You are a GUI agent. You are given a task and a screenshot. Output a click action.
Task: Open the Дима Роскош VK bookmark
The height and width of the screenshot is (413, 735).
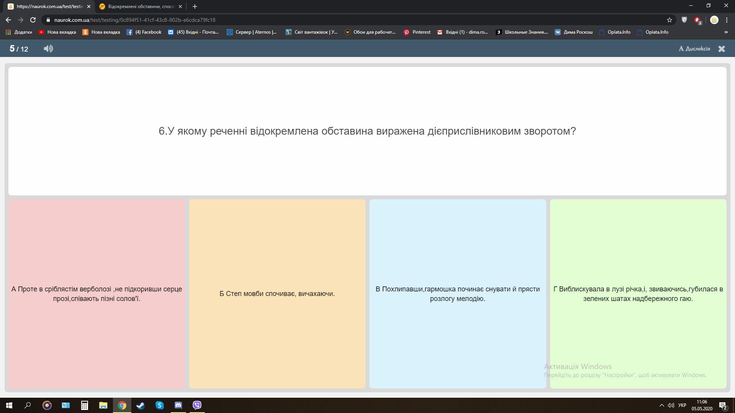(x=574, y=32)
